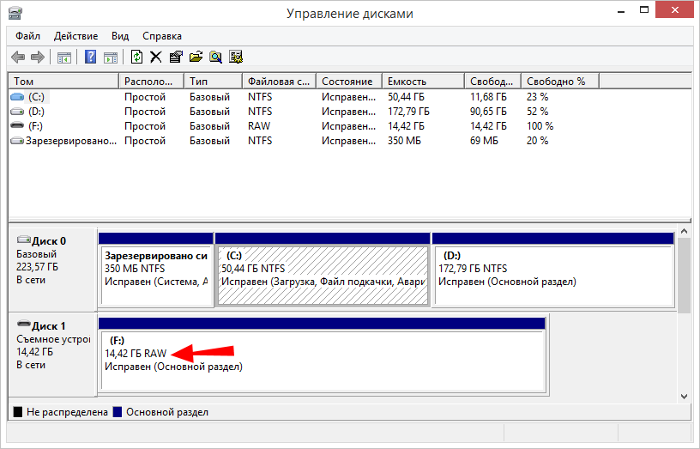Click the Delete X toolbar icon

[x=156, y=57]
